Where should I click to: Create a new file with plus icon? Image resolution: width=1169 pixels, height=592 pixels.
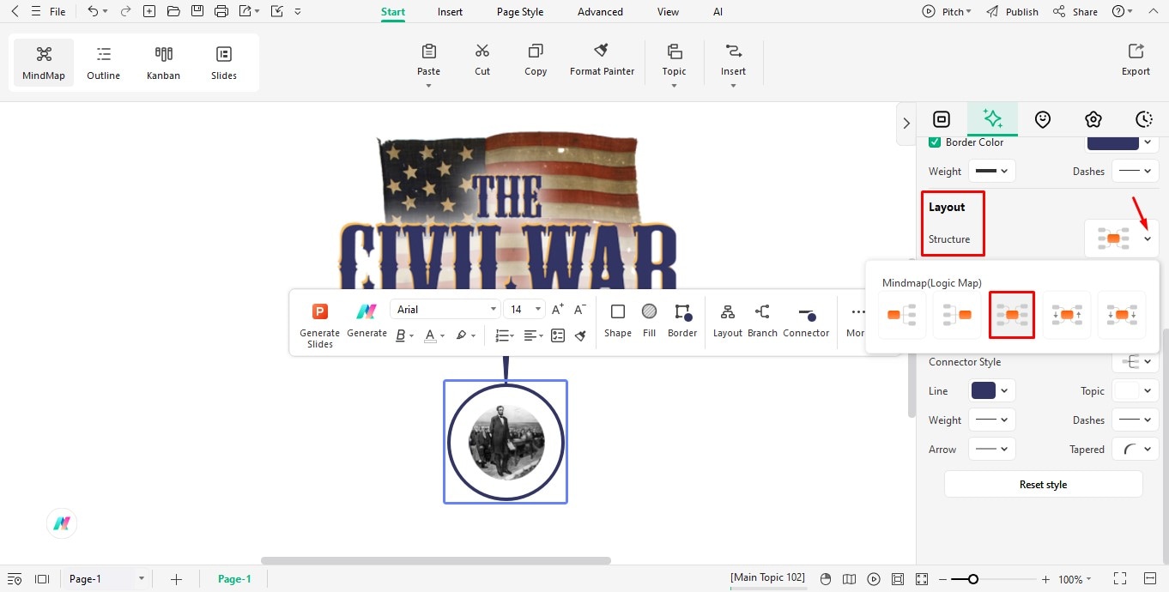click(x=149, y=11)
